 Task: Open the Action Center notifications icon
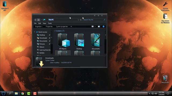(x=168, y=94)
